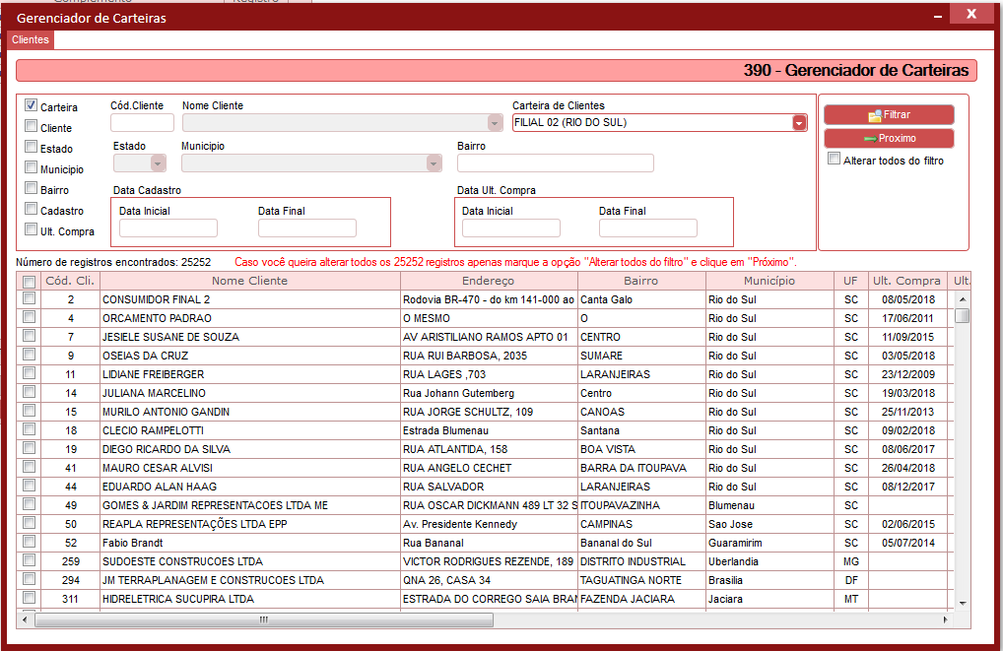
Task: Click the horizontal scroll left arrow
Action: point(25,619)
